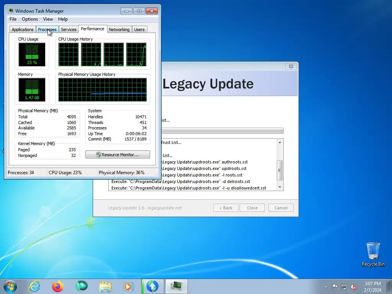The width and height of the screenshot is (392, 294).
Task: Click the Handles value 10471
Action: coord(141,117)
